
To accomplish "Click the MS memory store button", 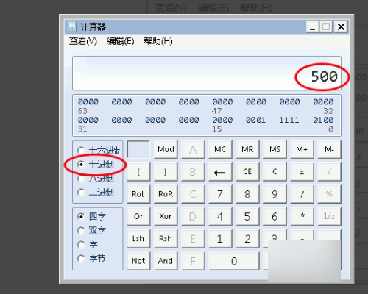I will pos(275,149).
